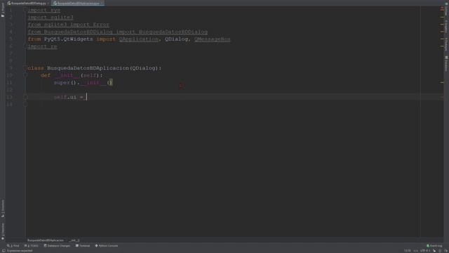
Task: Open the Terminal tool window
Action: coord(83,246)
